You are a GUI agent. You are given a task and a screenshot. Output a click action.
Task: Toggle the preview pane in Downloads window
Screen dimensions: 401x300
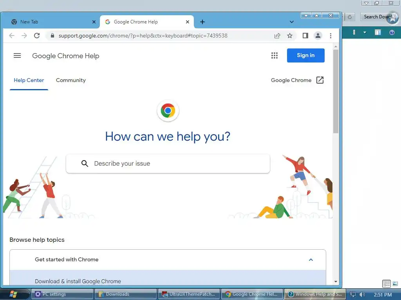378,32
